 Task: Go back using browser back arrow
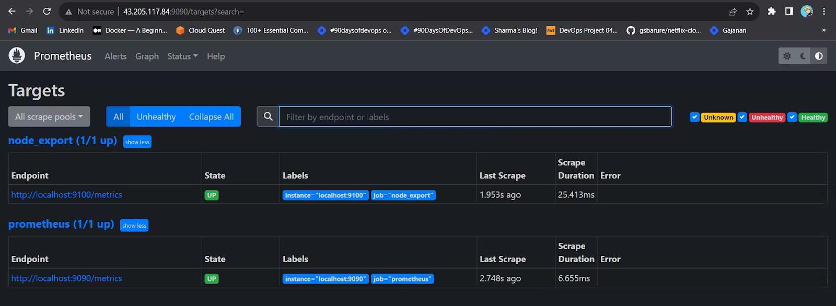12,11
